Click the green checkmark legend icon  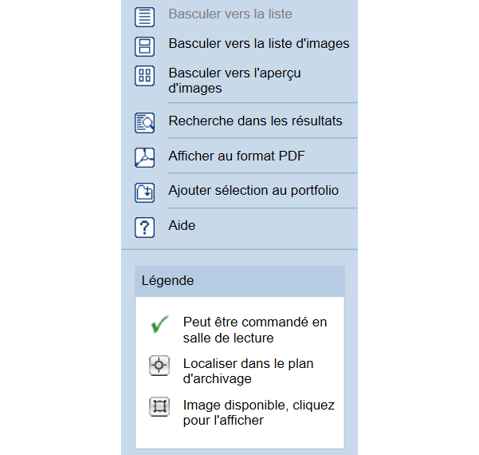[x=159, y=324]
